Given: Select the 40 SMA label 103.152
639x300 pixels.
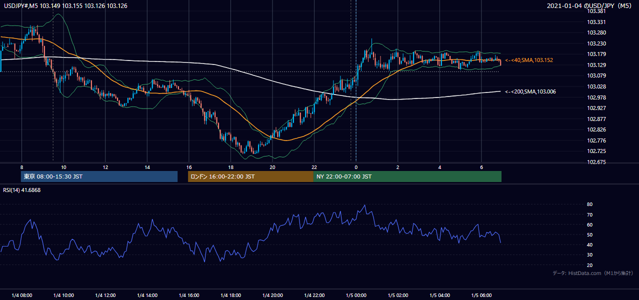Looking at the screenshot, I should (529, 60).
